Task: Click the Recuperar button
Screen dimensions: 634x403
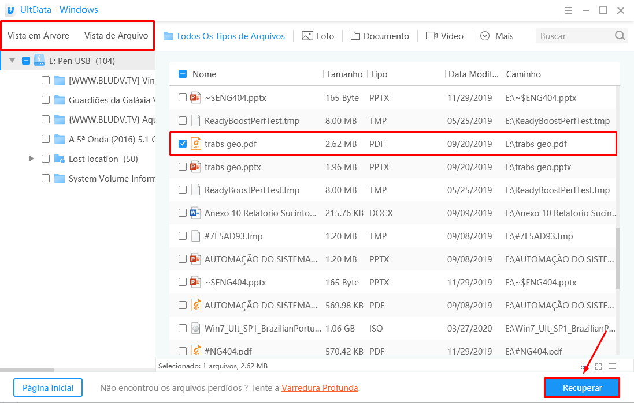Action: (582, 388)
